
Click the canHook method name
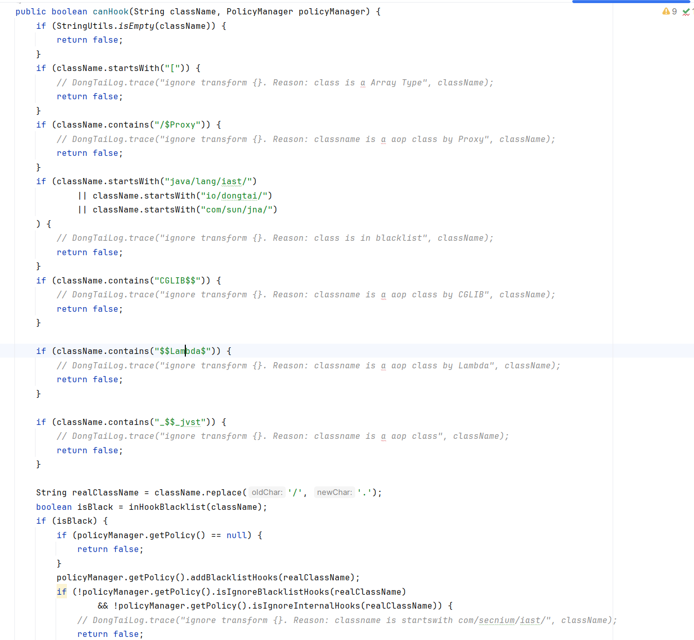tap(110, 11)
